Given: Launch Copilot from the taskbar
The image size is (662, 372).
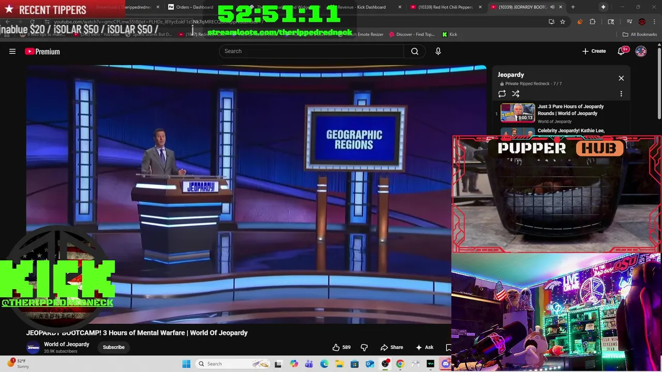Looking at the screenshot, I should (294, 364).
